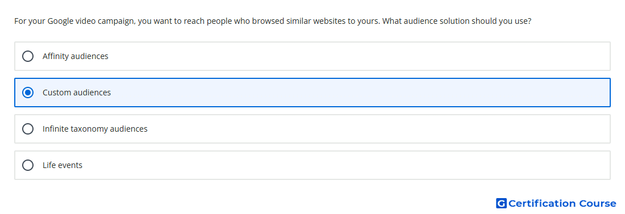The height and width of the screenshot is (214, 625).
Task: Click empty area of highlighted Custom audiences box
Action: point(359,93)
